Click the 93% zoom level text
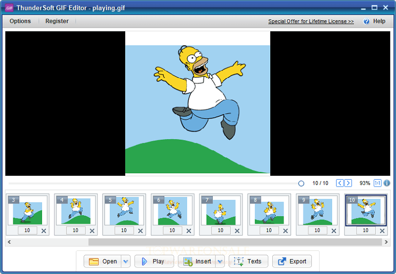This screenshot has height=274, width=396. tap(365, 183)
